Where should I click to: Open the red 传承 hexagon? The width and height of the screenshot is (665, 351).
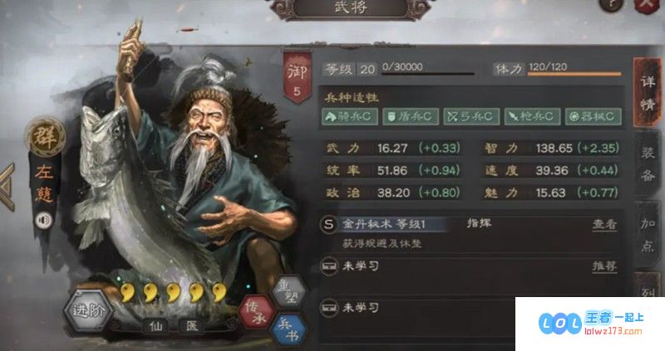256,313
